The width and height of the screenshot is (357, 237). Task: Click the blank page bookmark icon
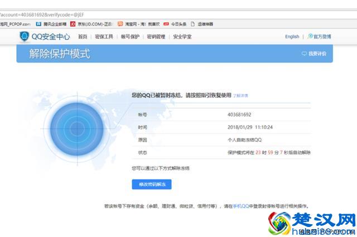coord(192,24)
